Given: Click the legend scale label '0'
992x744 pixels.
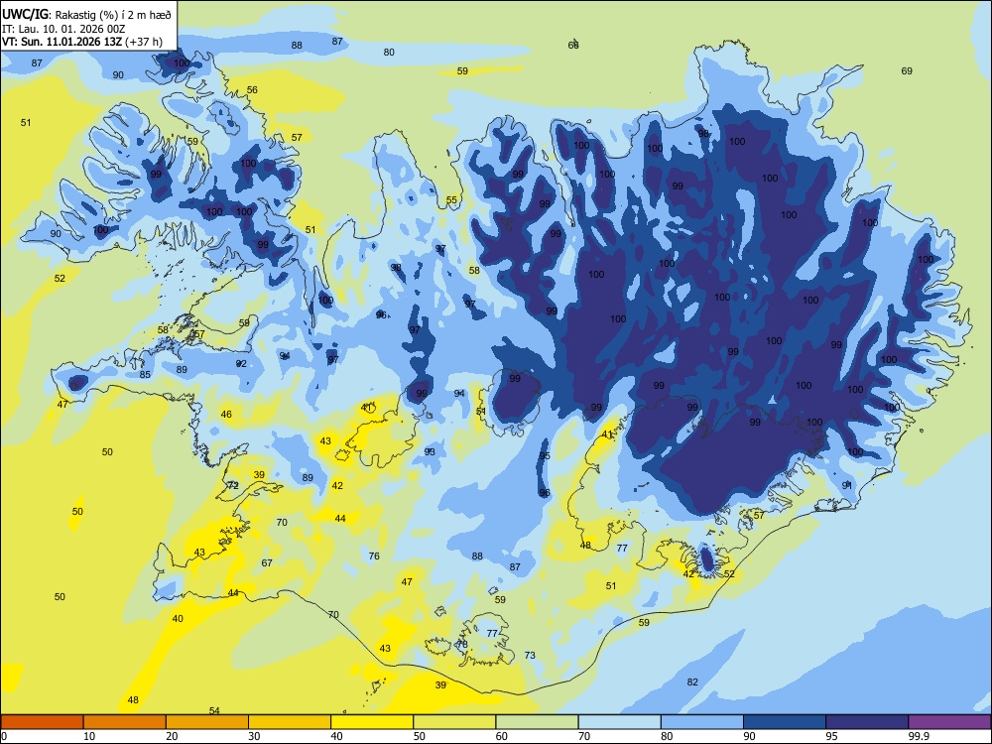Looking at the screenshot, I should 5,736.
